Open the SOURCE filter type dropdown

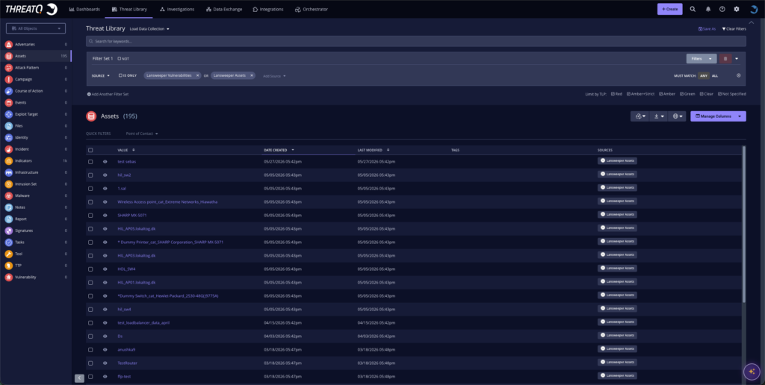click(x=101, y=75)
